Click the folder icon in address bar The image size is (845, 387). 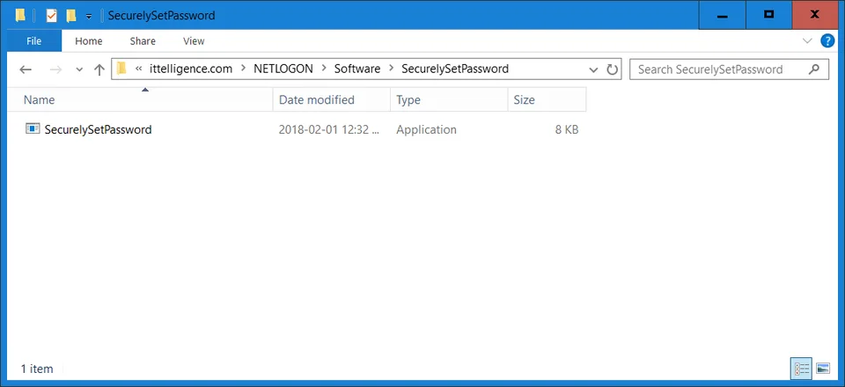[121, 69]
